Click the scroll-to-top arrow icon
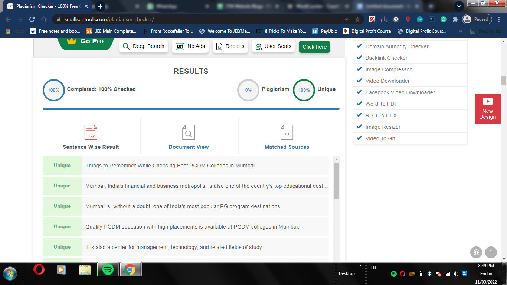Screen dimensions: 507x285 point(491,252)
